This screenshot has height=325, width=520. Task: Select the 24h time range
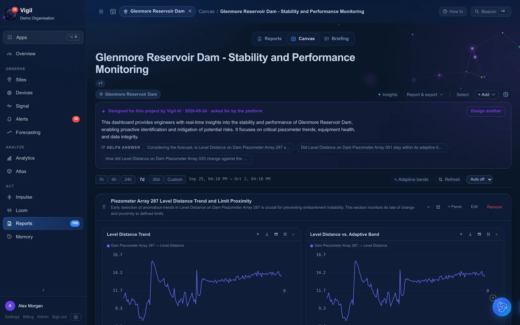pyautogui.click(x=128, y=179)
